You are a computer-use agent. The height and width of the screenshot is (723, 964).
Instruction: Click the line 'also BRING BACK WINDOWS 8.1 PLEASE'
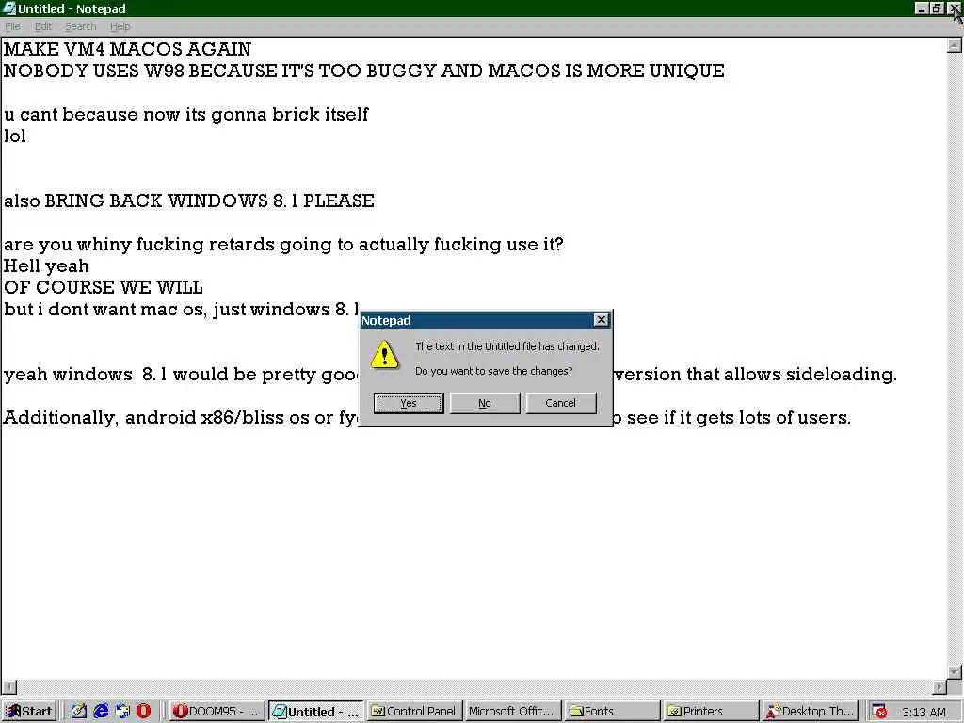[x=188, y=201]
